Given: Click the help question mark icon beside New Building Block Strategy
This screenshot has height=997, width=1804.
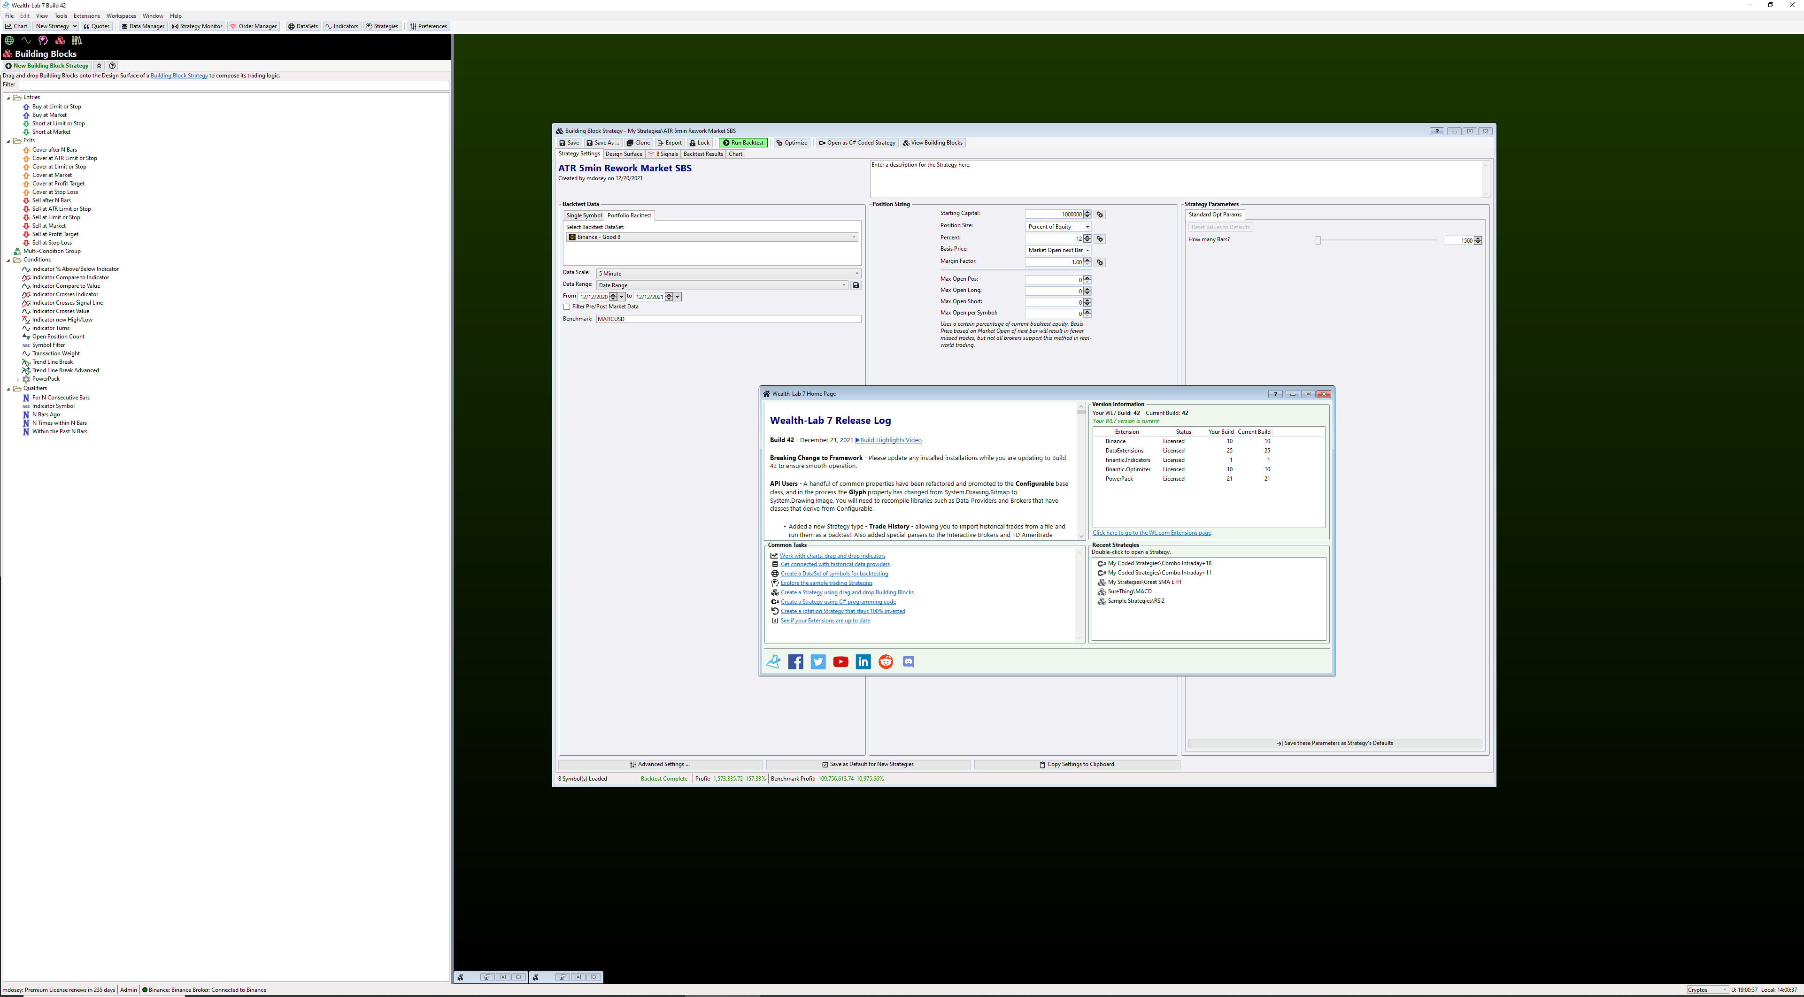Looking at the screenshot, I should tap(112, 66).
